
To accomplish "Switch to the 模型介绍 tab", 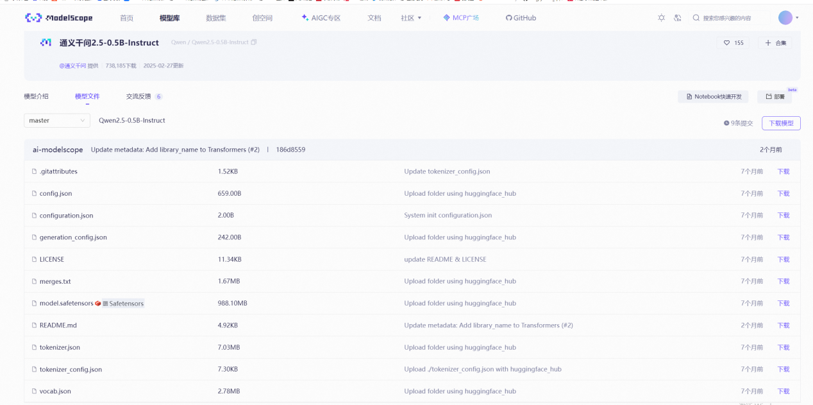I will point(36,96).
